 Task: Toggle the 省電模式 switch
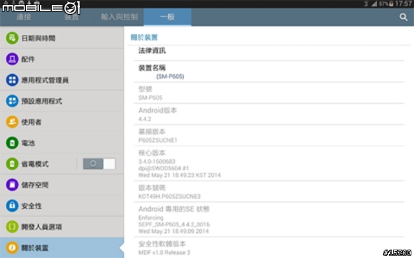point(99,164)
